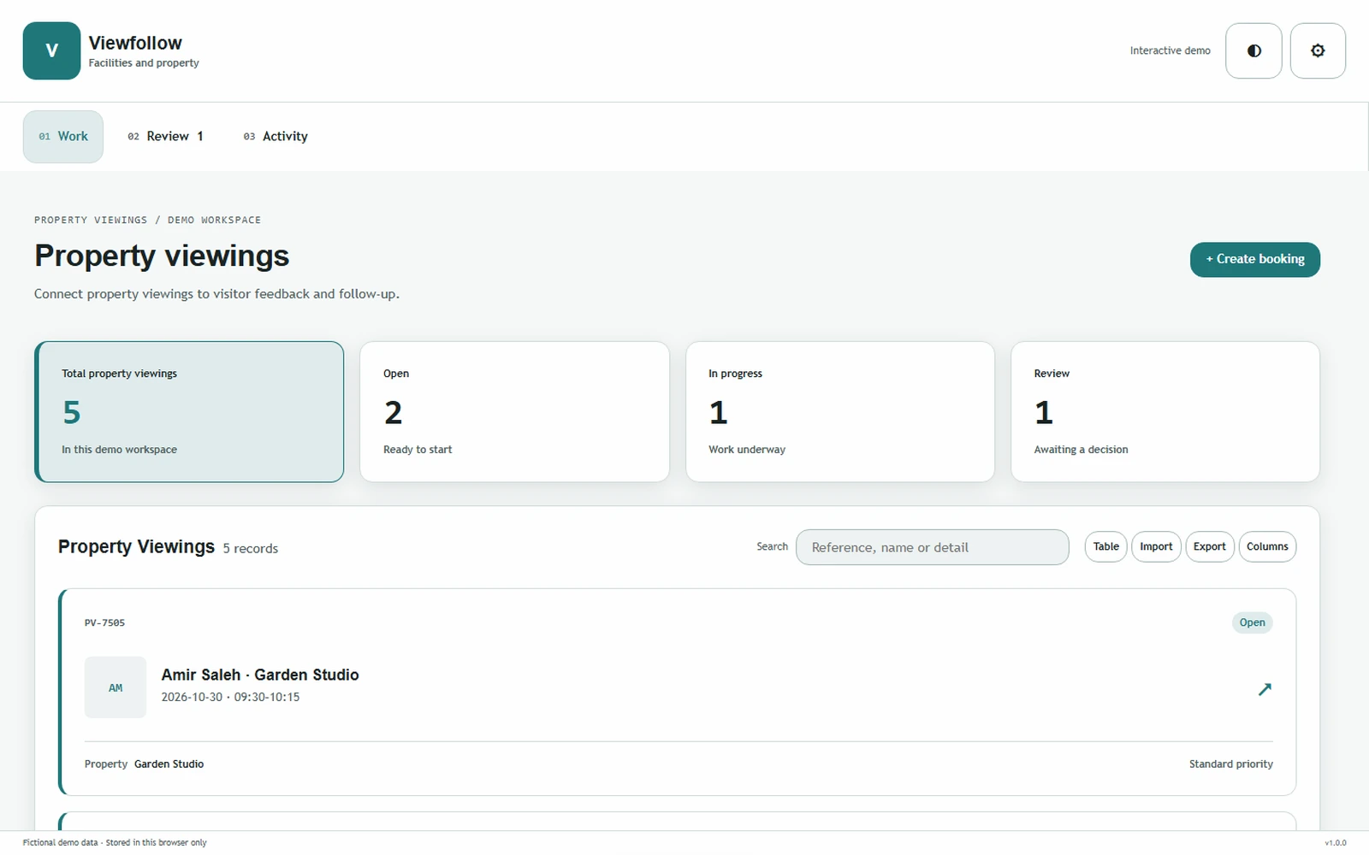Switch to the Review tab
The height and width of the screenshot is (855, 1369).
pos(166,136)
